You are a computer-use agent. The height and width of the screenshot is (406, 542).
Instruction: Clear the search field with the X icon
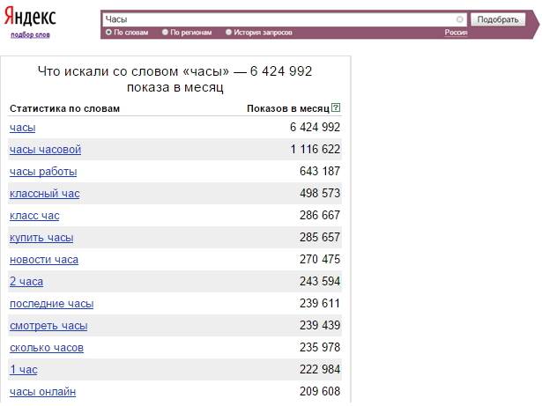[460, 18]
